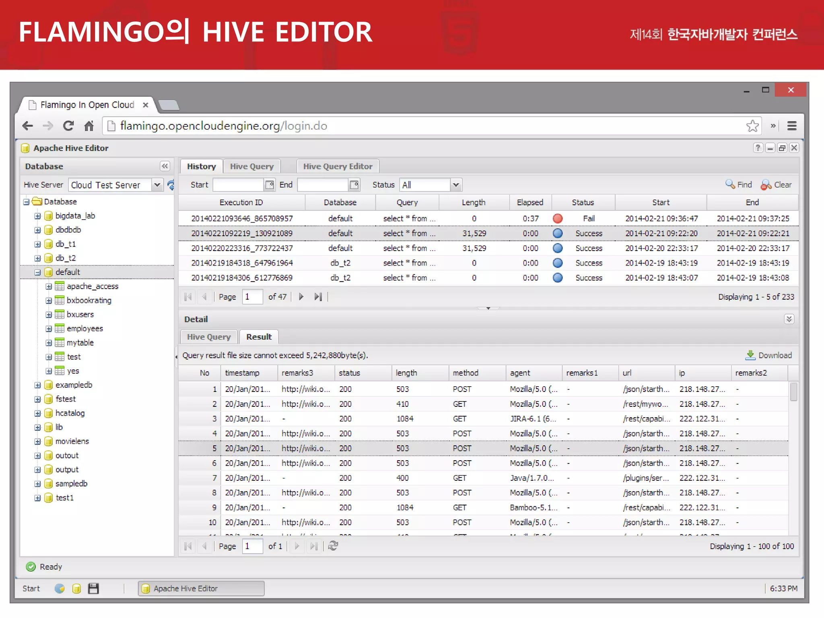The image size is (824, 618).
Task: Expand the bigdata_lab database
Action: click(x=37, y=216)
